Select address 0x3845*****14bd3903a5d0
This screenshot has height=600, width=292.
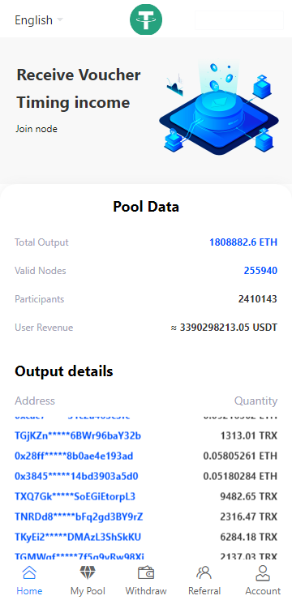coord(76,476)
